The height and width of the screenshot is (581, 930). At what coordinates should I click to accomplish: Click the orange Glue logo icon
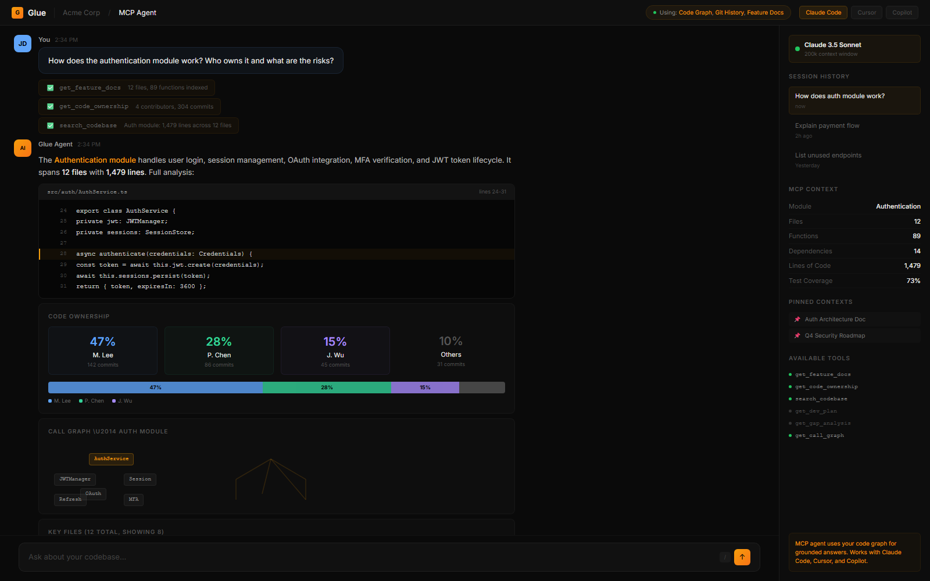(x=17, y=13)
